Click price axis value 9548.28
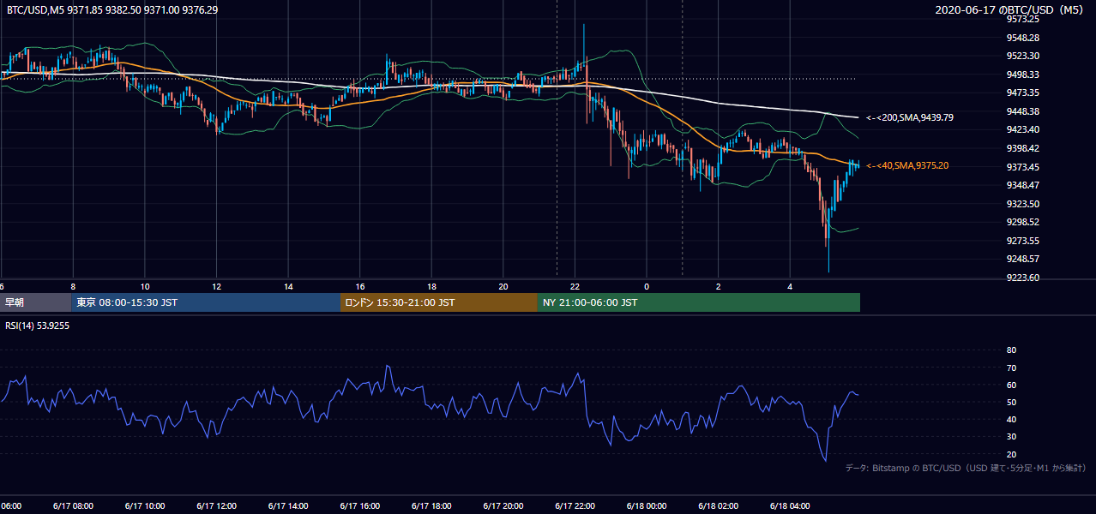The image size is (1096, 514). pyautogui.click(x=1023, y=38)
